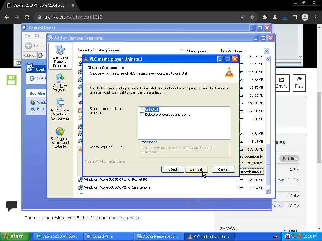Toggle Chrome side panel icon

point(295,17)
